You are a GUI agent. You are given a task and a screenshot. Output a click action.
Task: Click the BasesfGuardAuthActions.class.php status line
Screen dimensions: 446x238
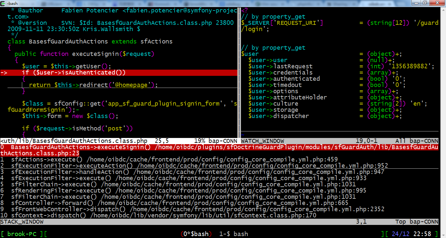click(x=119, y=141)
